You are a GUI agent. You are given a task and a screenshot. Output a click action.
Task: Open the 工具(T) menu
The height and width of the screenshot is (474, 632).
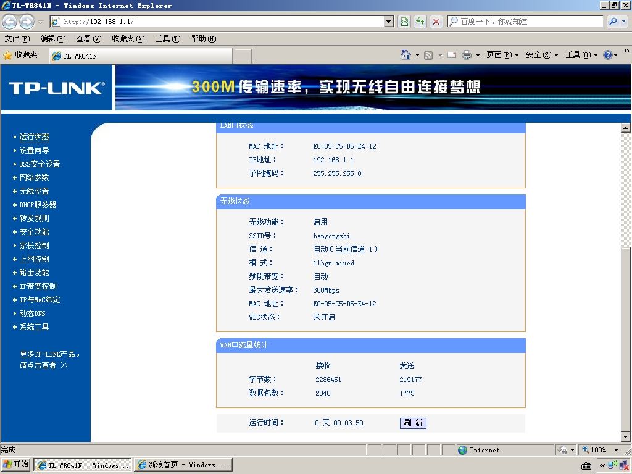168,39
